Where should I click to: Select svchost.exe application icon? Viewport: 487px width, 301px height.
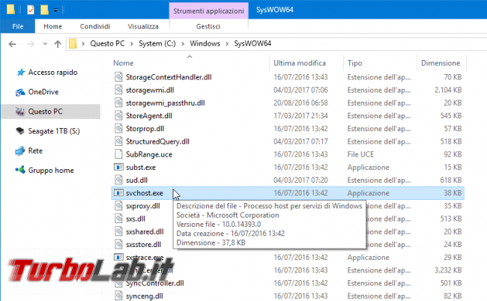(x=118, y=193)
